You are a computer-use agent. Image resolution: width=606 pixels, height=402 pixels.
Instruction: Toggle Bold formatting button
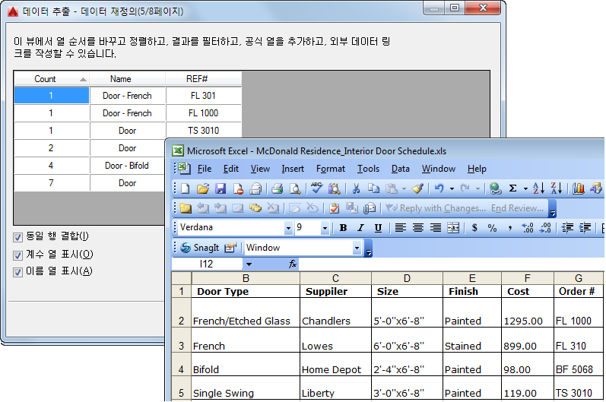343,228
